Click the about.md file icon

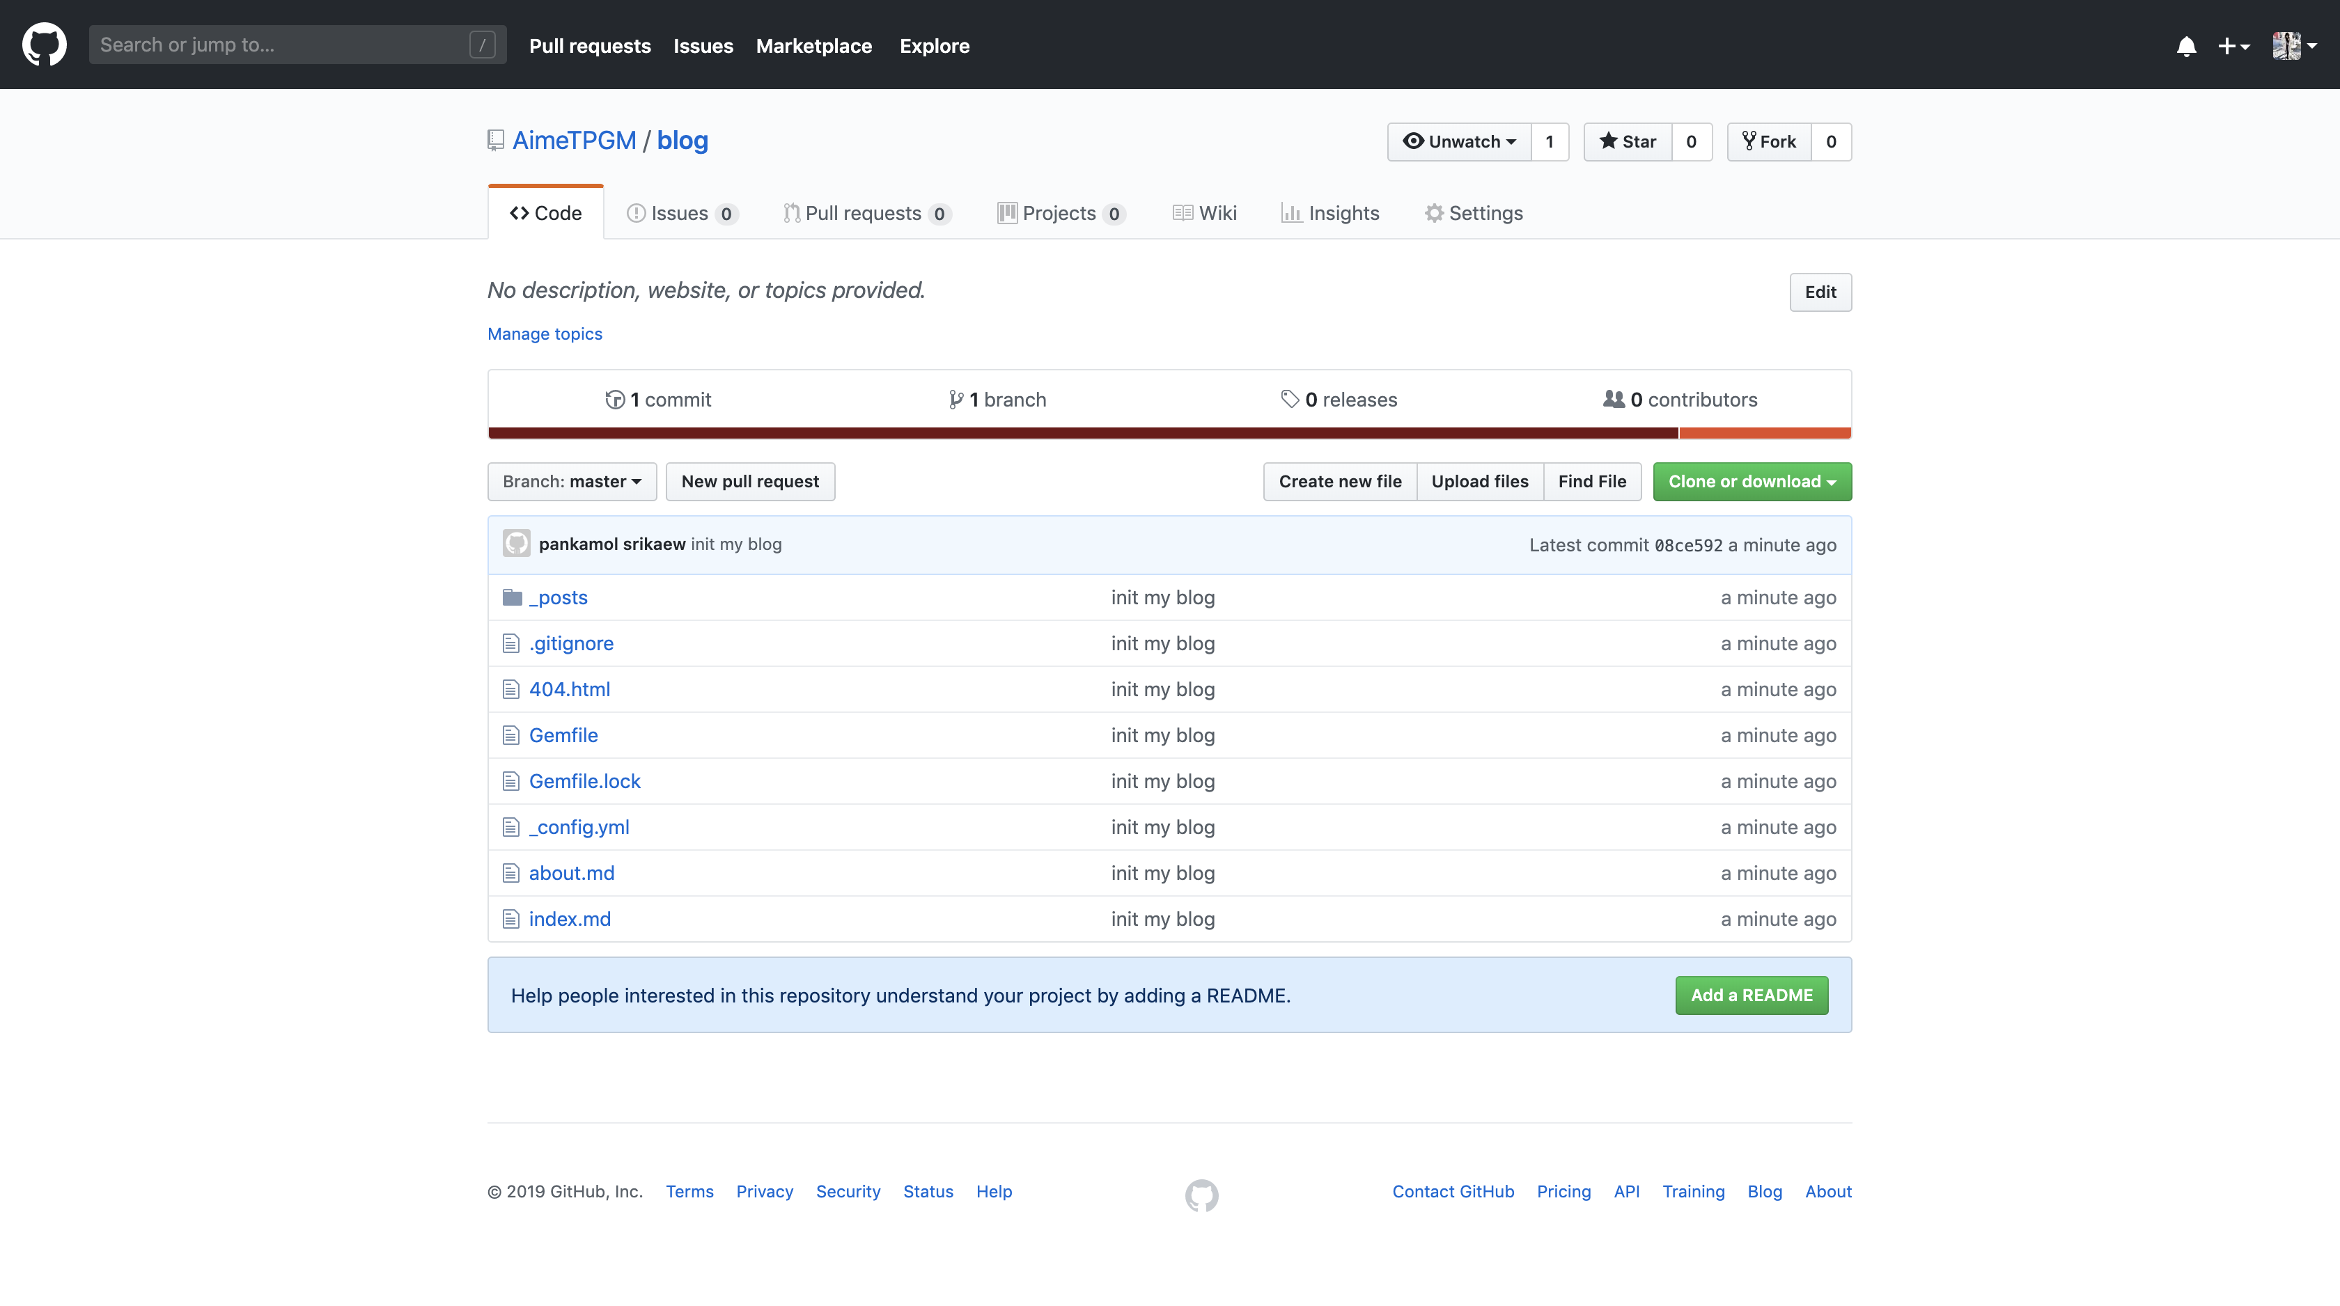511,873
